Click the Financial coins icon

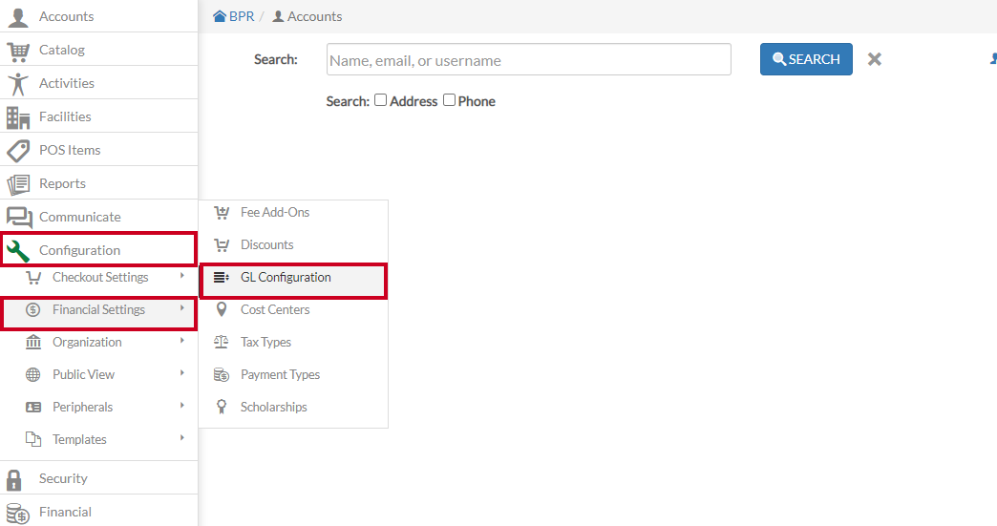pyautogui.click(x=18, y=514)
